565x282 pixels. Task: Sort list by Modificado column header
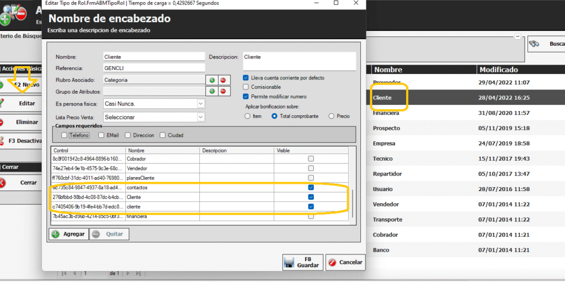coord(498,70)
